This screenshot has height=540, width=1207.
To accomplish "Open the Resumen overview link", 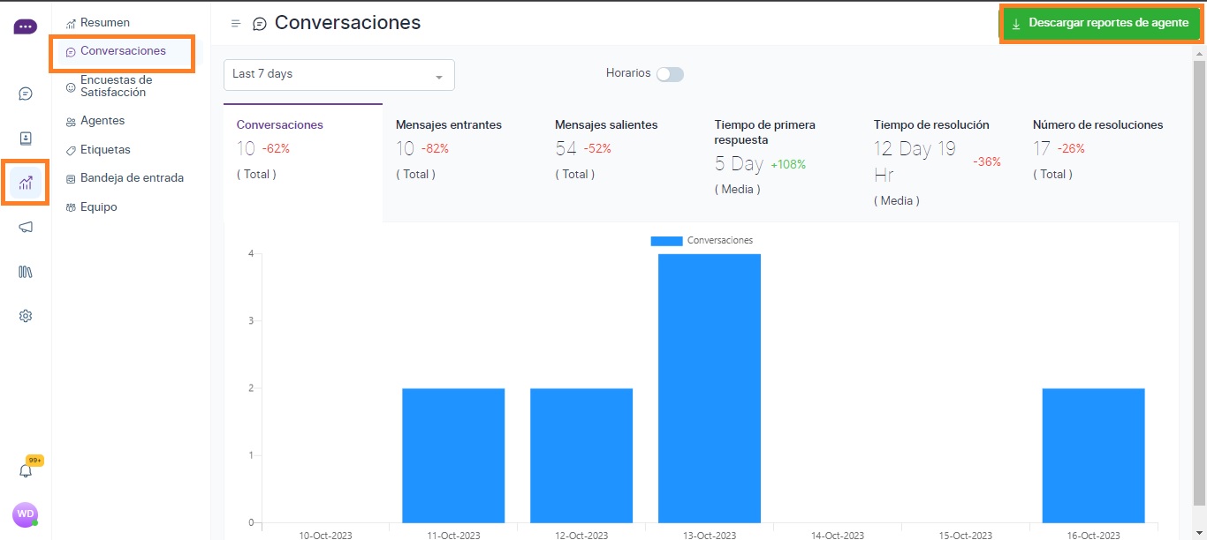I will click(104, 22).
